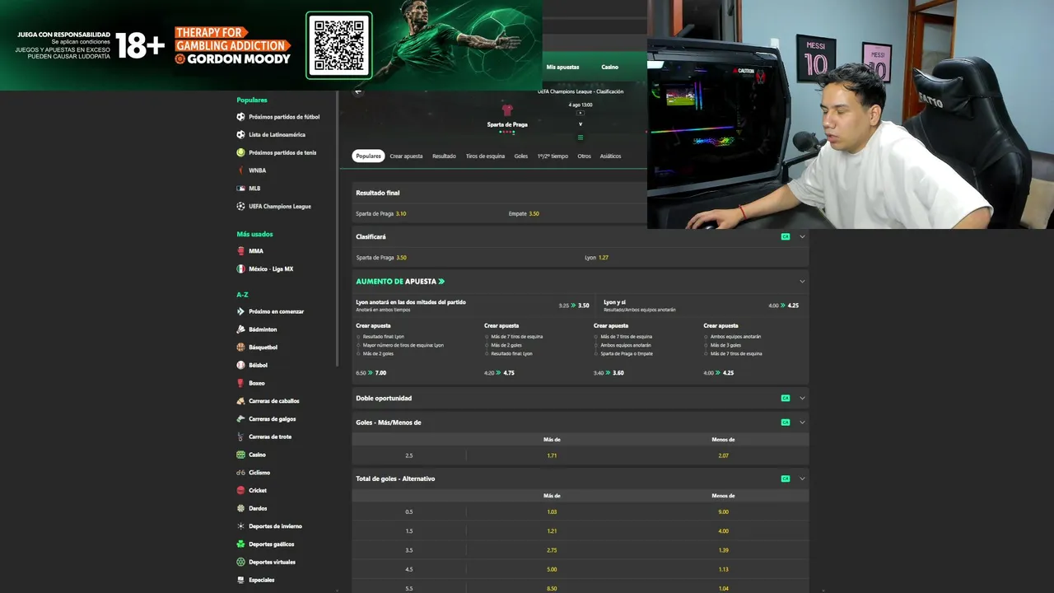Click the Mexico flag icon for Liga MX
This screenshot has height=593, width=1054.
click(x=240, y=269)
